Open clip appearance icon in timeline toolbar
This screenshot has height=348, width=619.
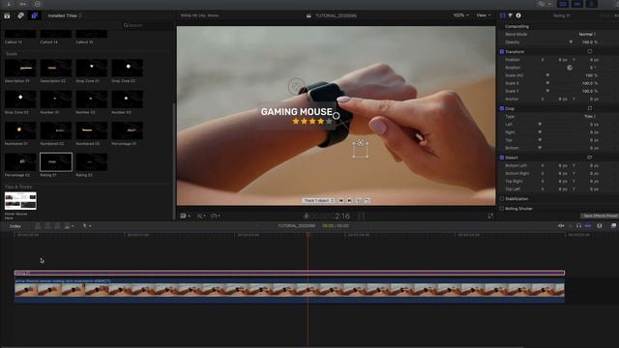(x=600, y=225)
